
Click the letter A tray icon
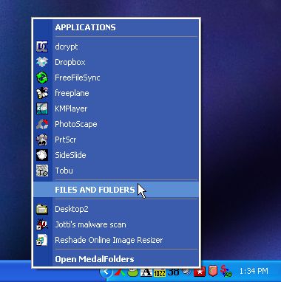point(146,272)
